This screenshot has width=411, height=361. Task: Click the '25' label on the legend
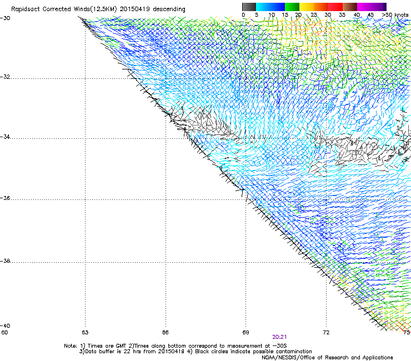[314, 15]
